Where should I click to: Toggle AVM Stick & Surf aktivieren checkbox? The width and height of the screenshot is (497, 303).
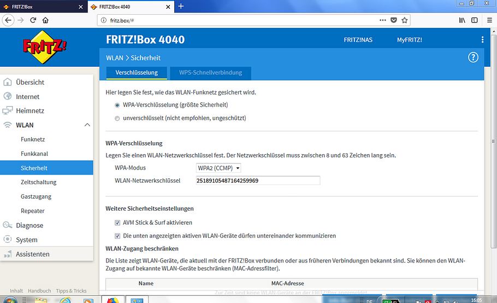(117, 223)
